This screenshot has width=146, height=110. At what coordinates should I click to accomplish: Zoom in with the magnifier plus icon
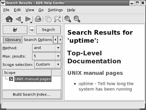68,19
